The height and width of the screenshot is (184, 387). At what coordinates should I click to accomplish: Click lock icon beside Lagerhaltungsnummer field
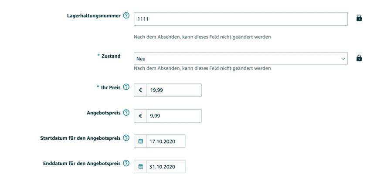359,18
